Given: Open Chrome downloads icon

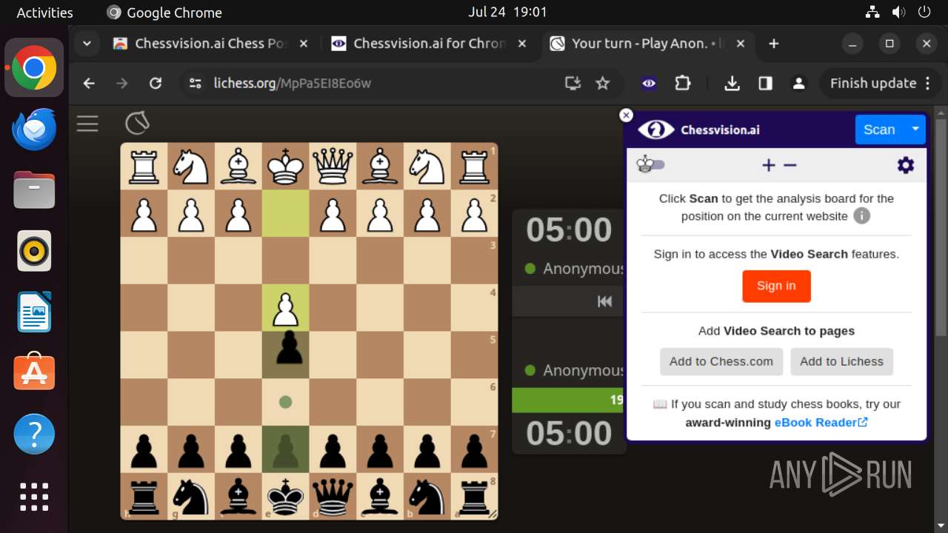Looking at the screenshot, I should pyautogui.click(x=732, y=84).
